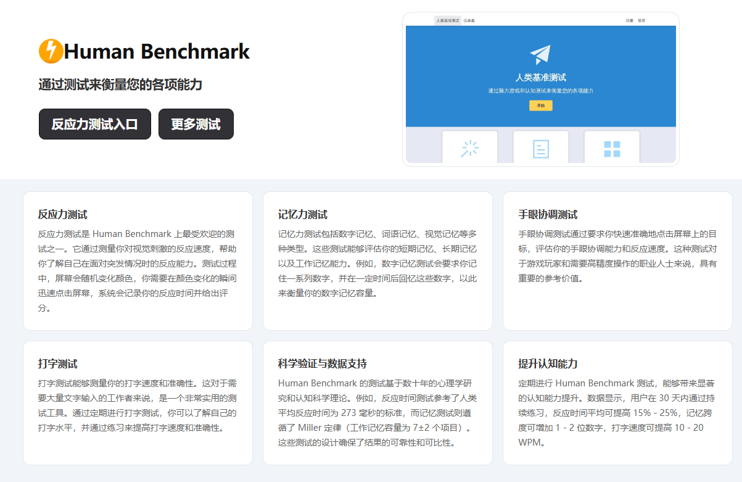Click the four-squares grid icon card in preview

[612, 148]
